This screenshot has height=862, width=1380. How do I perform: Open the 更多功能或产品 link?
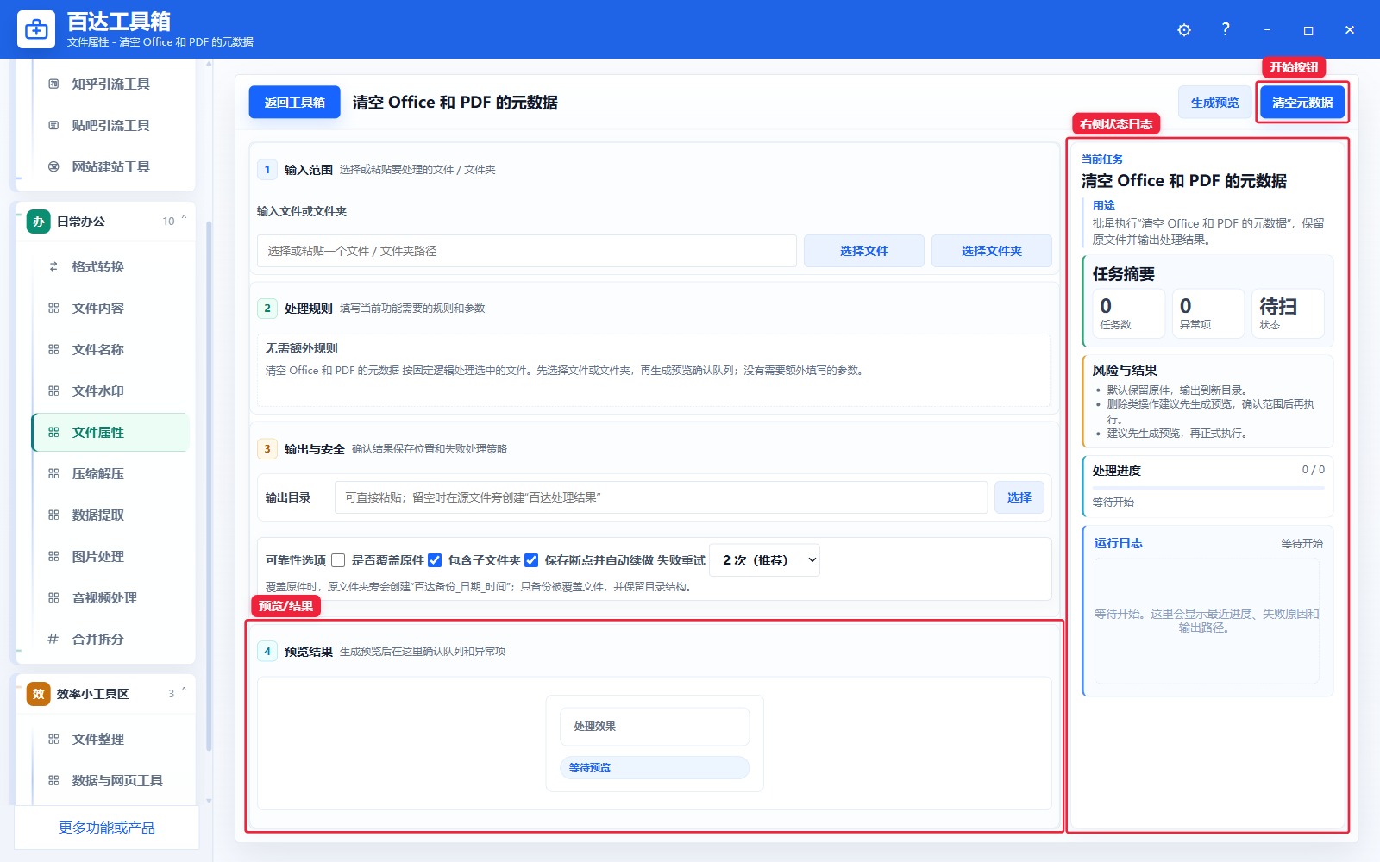[x=107, y=828]
